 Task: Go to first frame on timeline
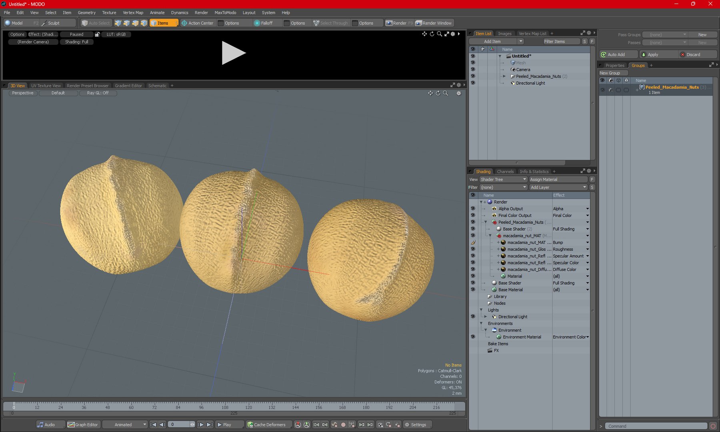tap(153, 424)
